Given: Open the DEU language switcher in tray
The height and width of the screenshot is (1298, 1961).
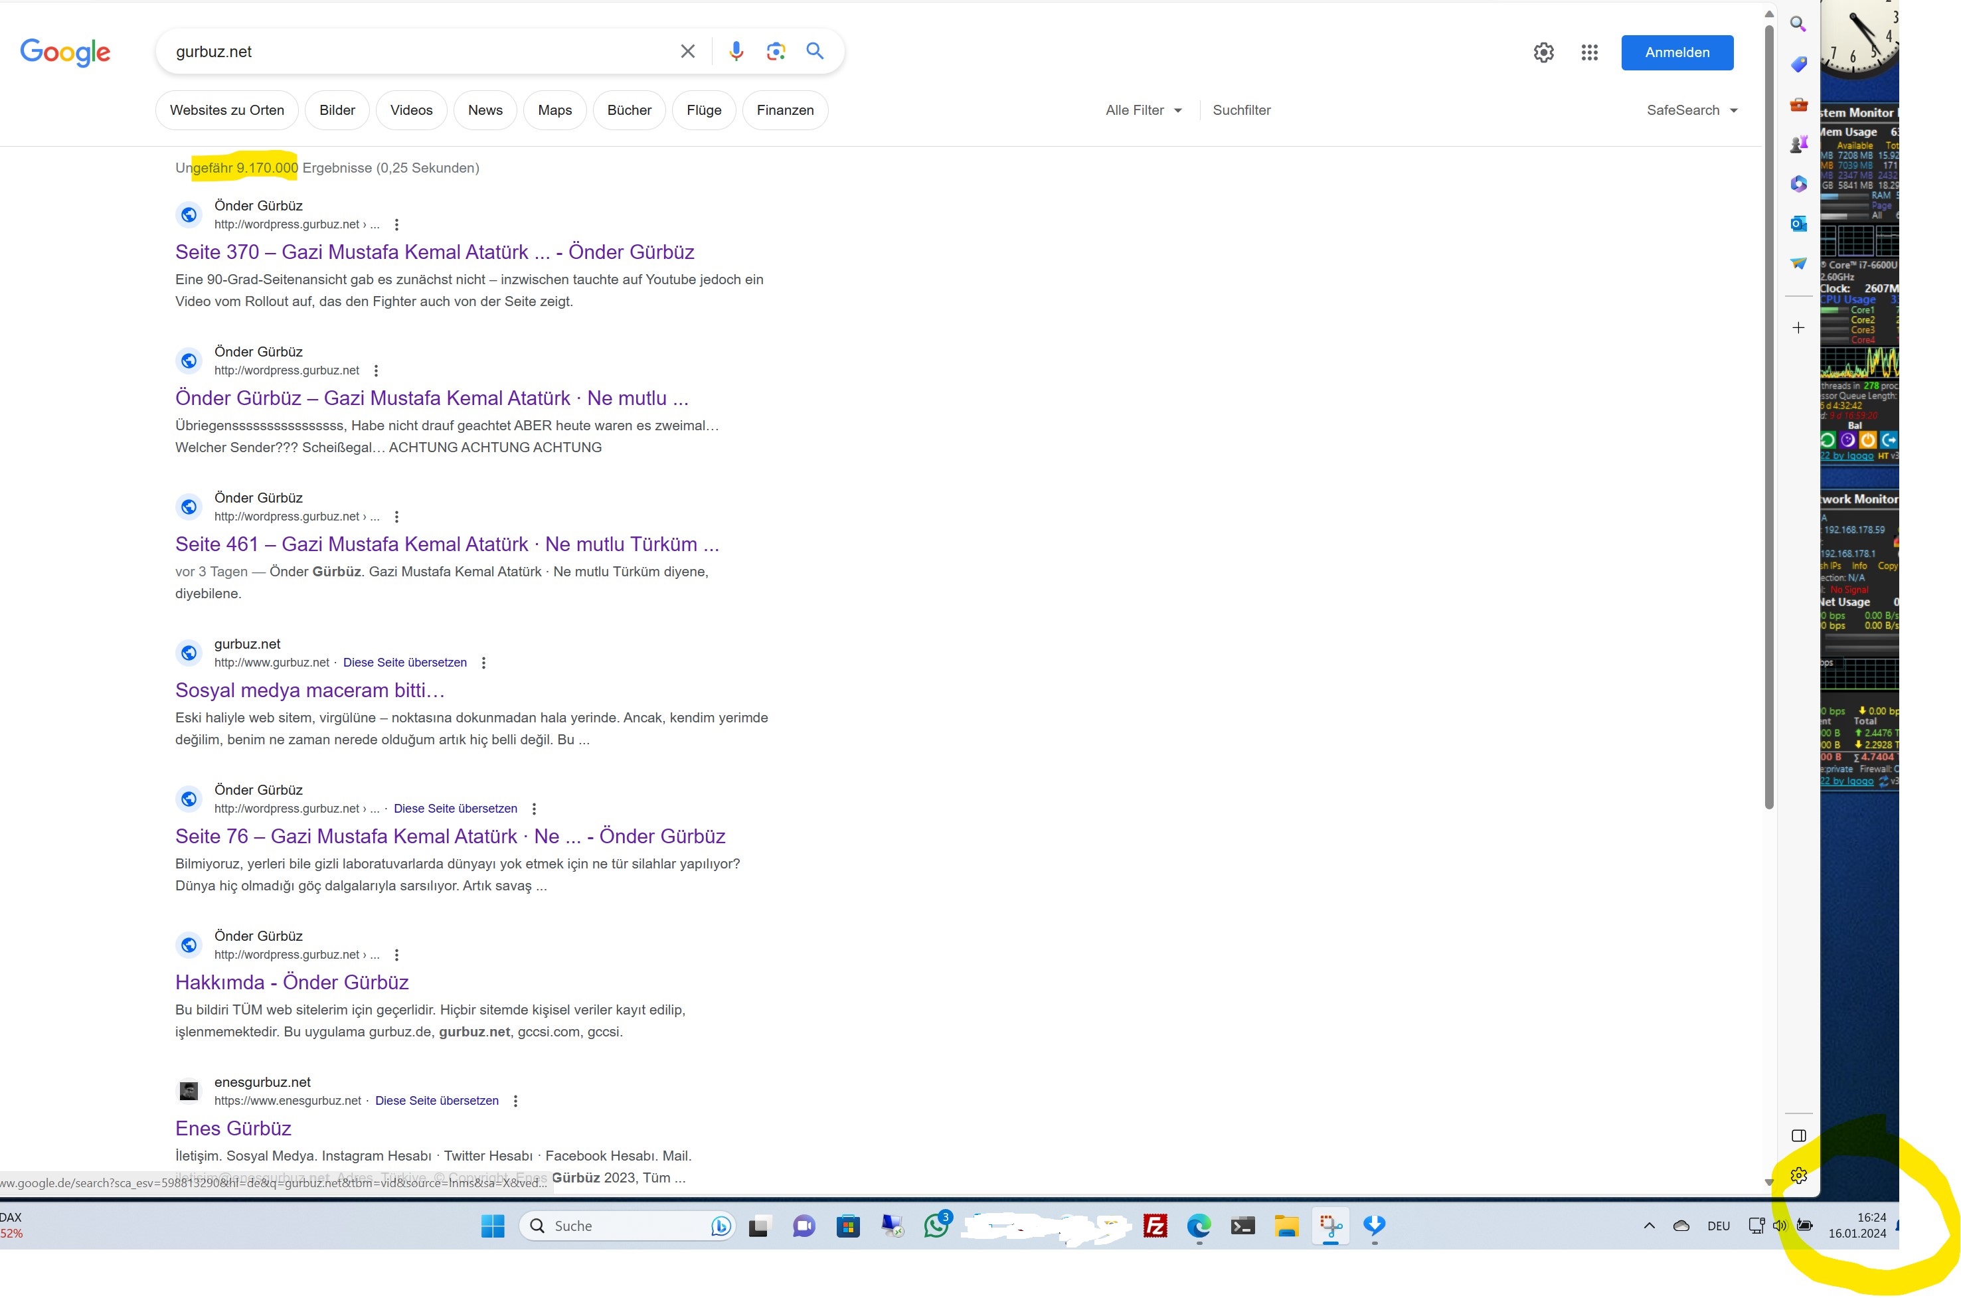Looking at the screenshot, I should pos(1719,1226).
